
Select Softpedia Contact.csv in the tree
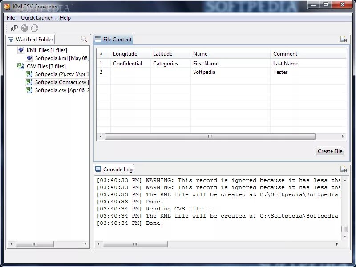point(62,82)
